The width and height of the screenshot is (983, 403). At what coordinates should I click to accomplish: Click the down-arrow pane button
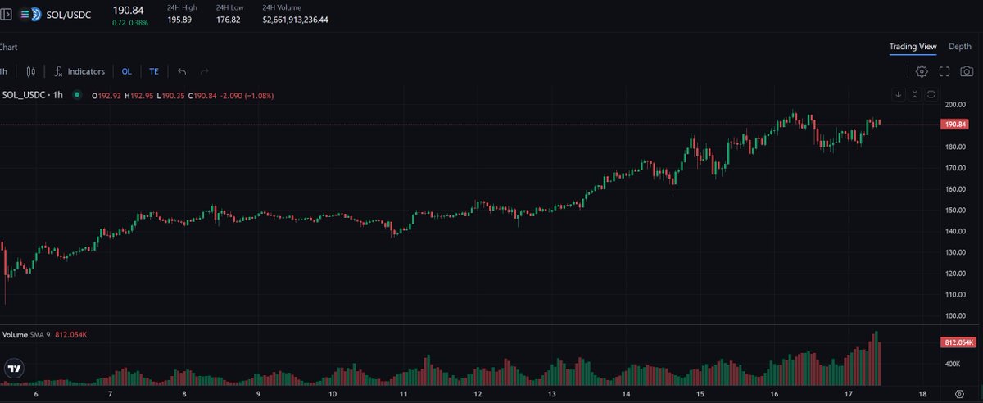pyautogui.click(x=899, y=95)
